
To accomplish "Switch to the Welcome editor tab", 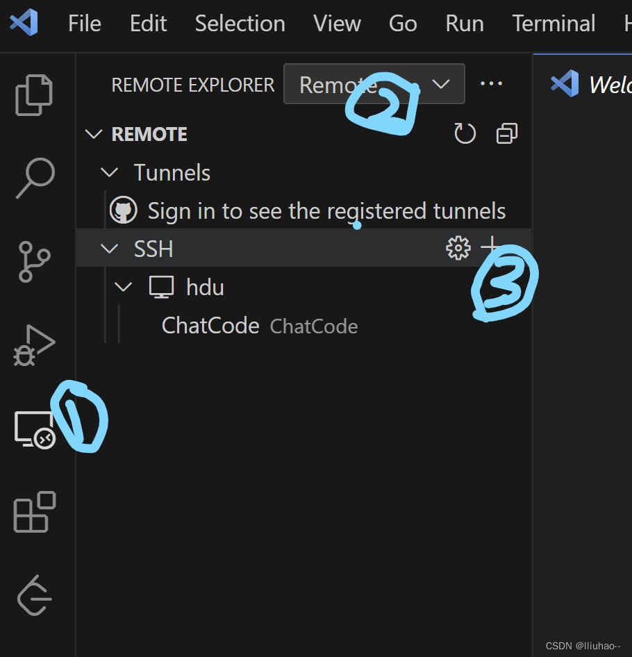I will pos(591,84).
